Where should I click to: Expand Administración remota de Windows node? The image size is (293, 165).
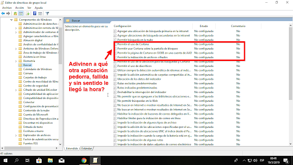[16, 28]
